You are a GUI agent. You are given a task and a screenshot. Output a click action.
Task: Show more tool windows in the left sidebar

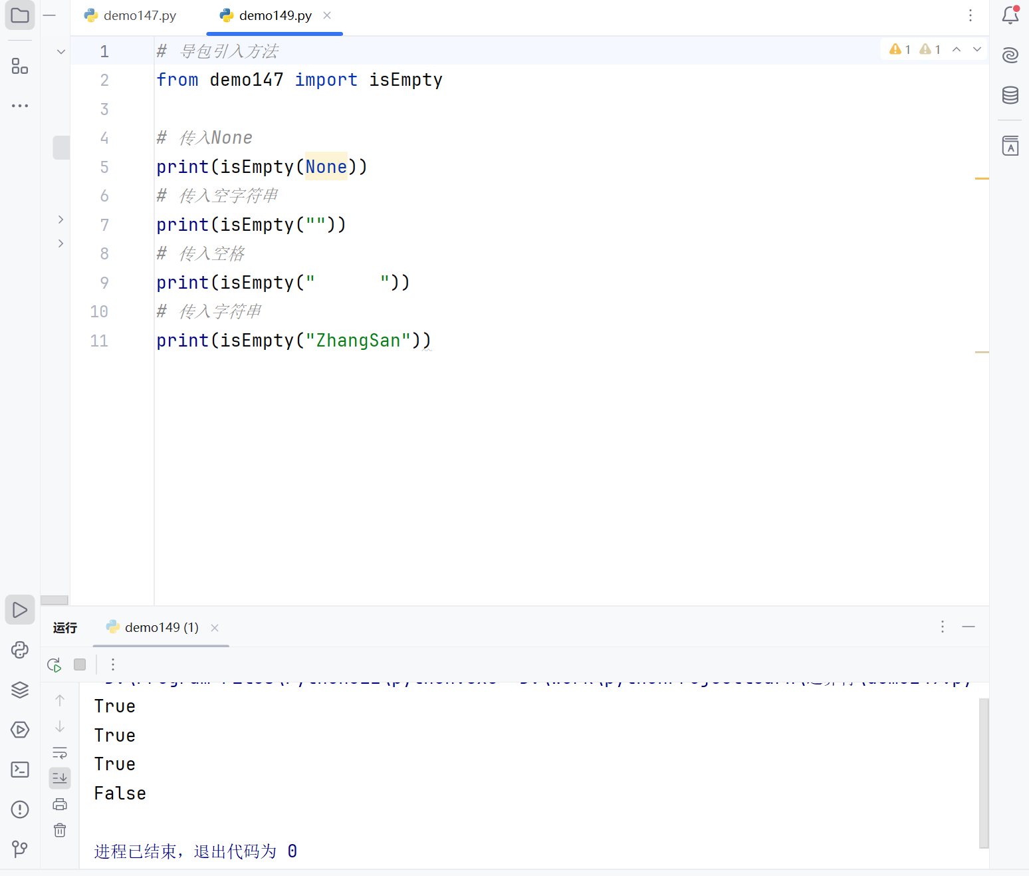20,105
